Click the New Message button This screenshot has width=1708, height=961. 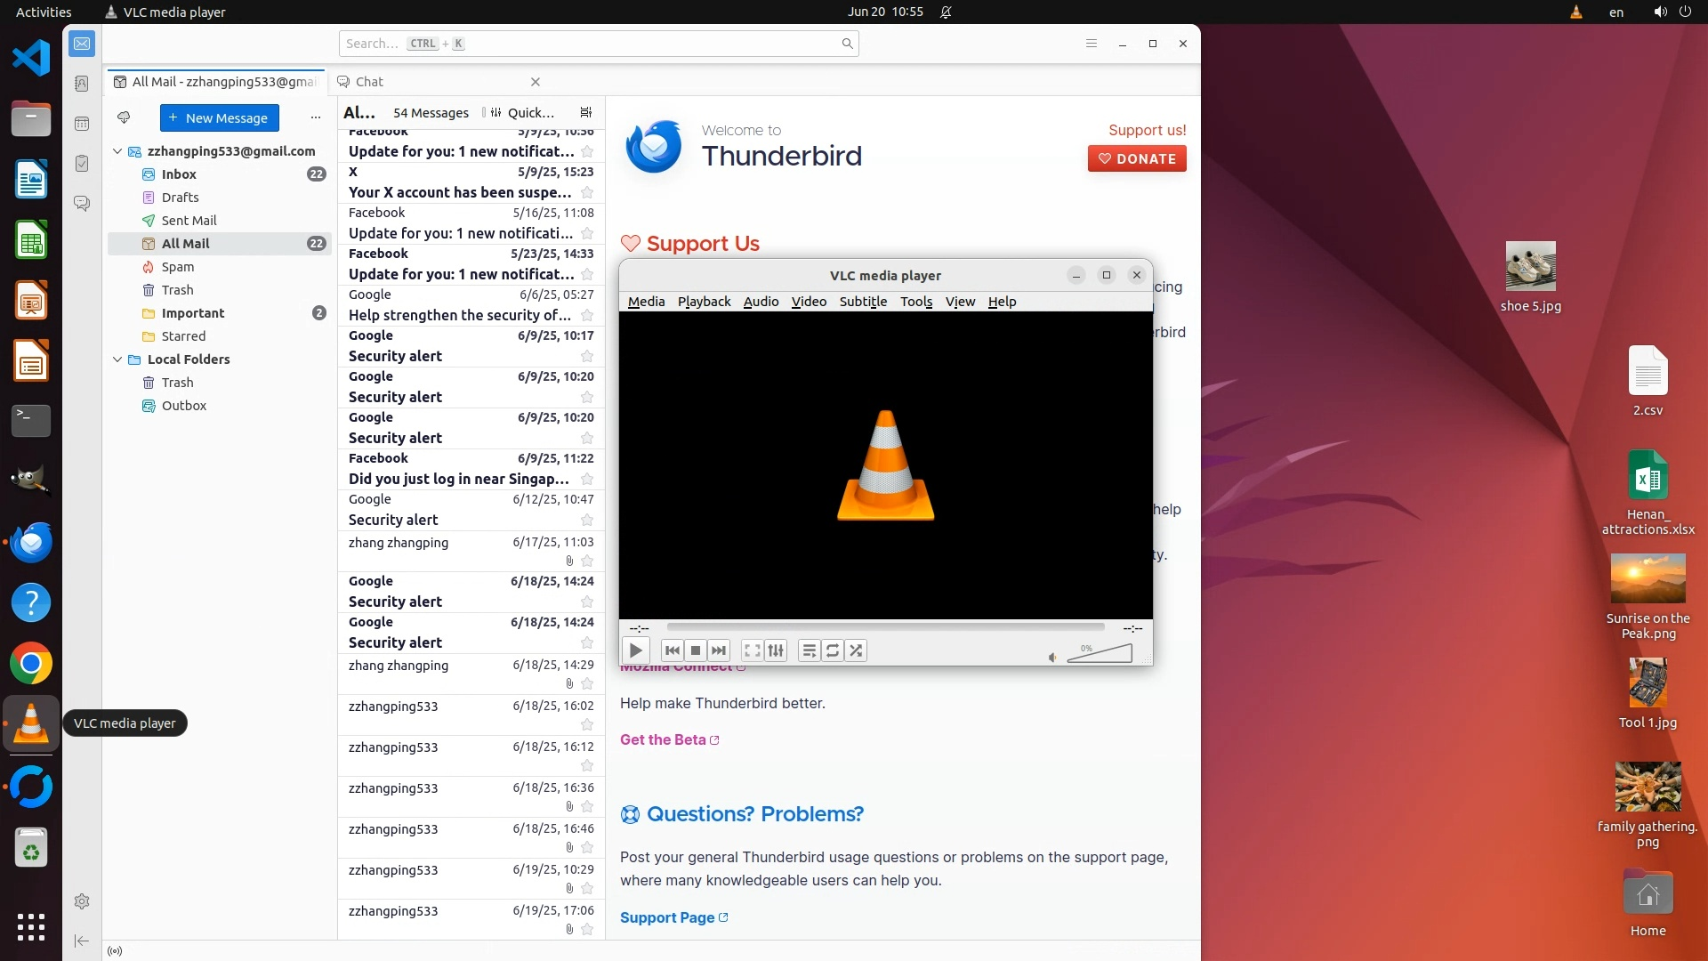pyautogui.click(x=219, y=117)
